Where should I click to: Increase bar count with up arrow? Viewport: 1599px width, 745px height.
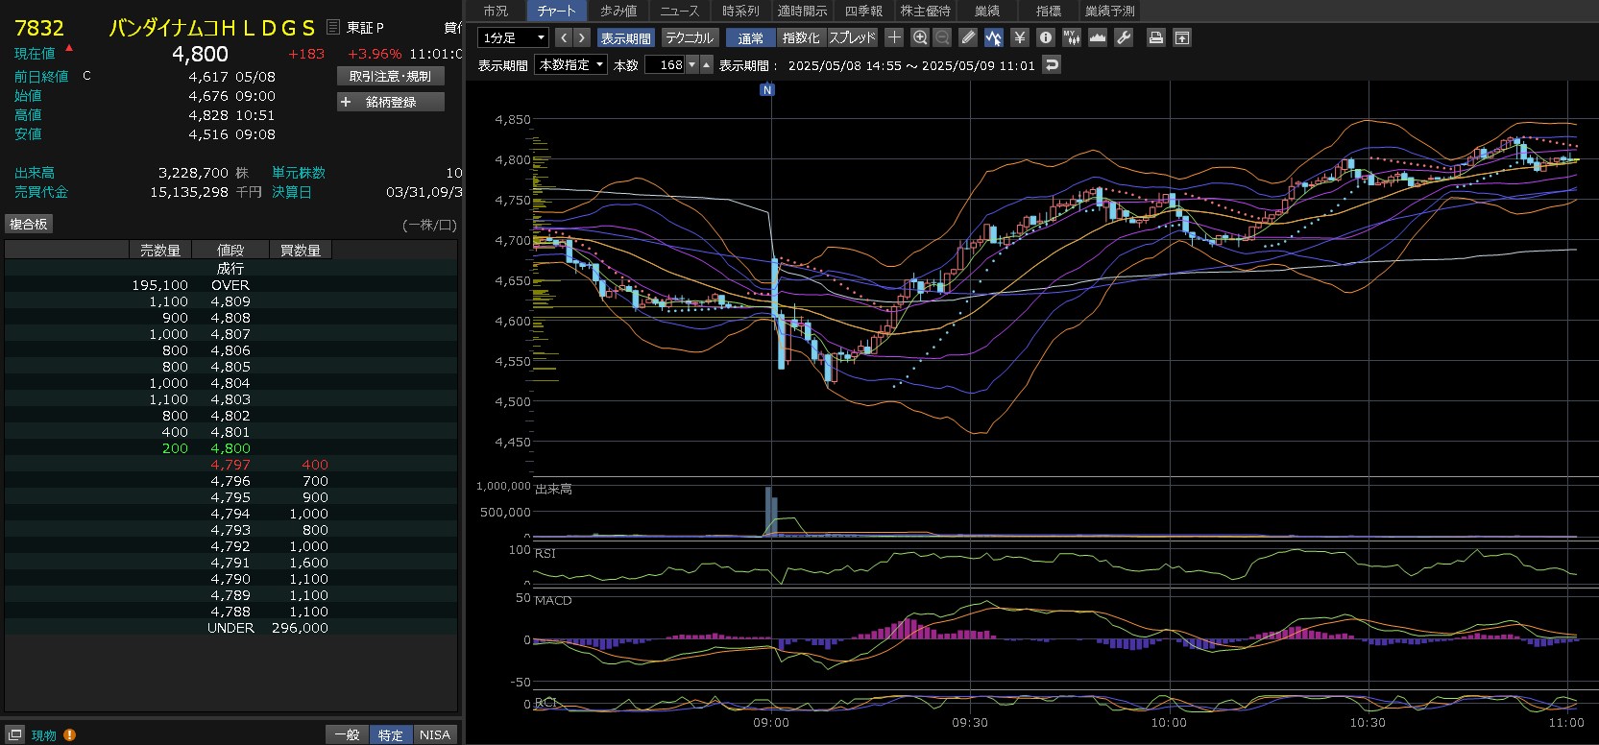tap(707, 65)
